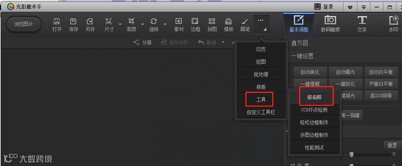Screen dimensions: 402x166
Task: Expand the 旋转 rotate dropdown arrow
Action: [165, 24]
